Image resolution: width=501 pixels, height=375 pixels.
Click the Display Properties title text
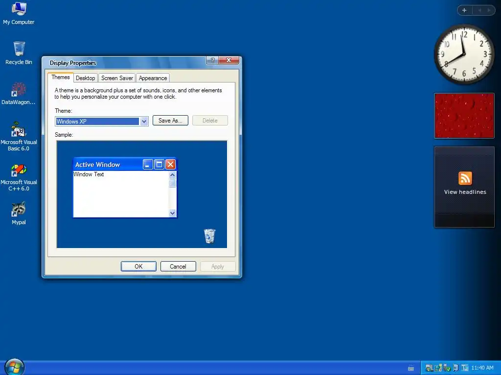[73, 63]
